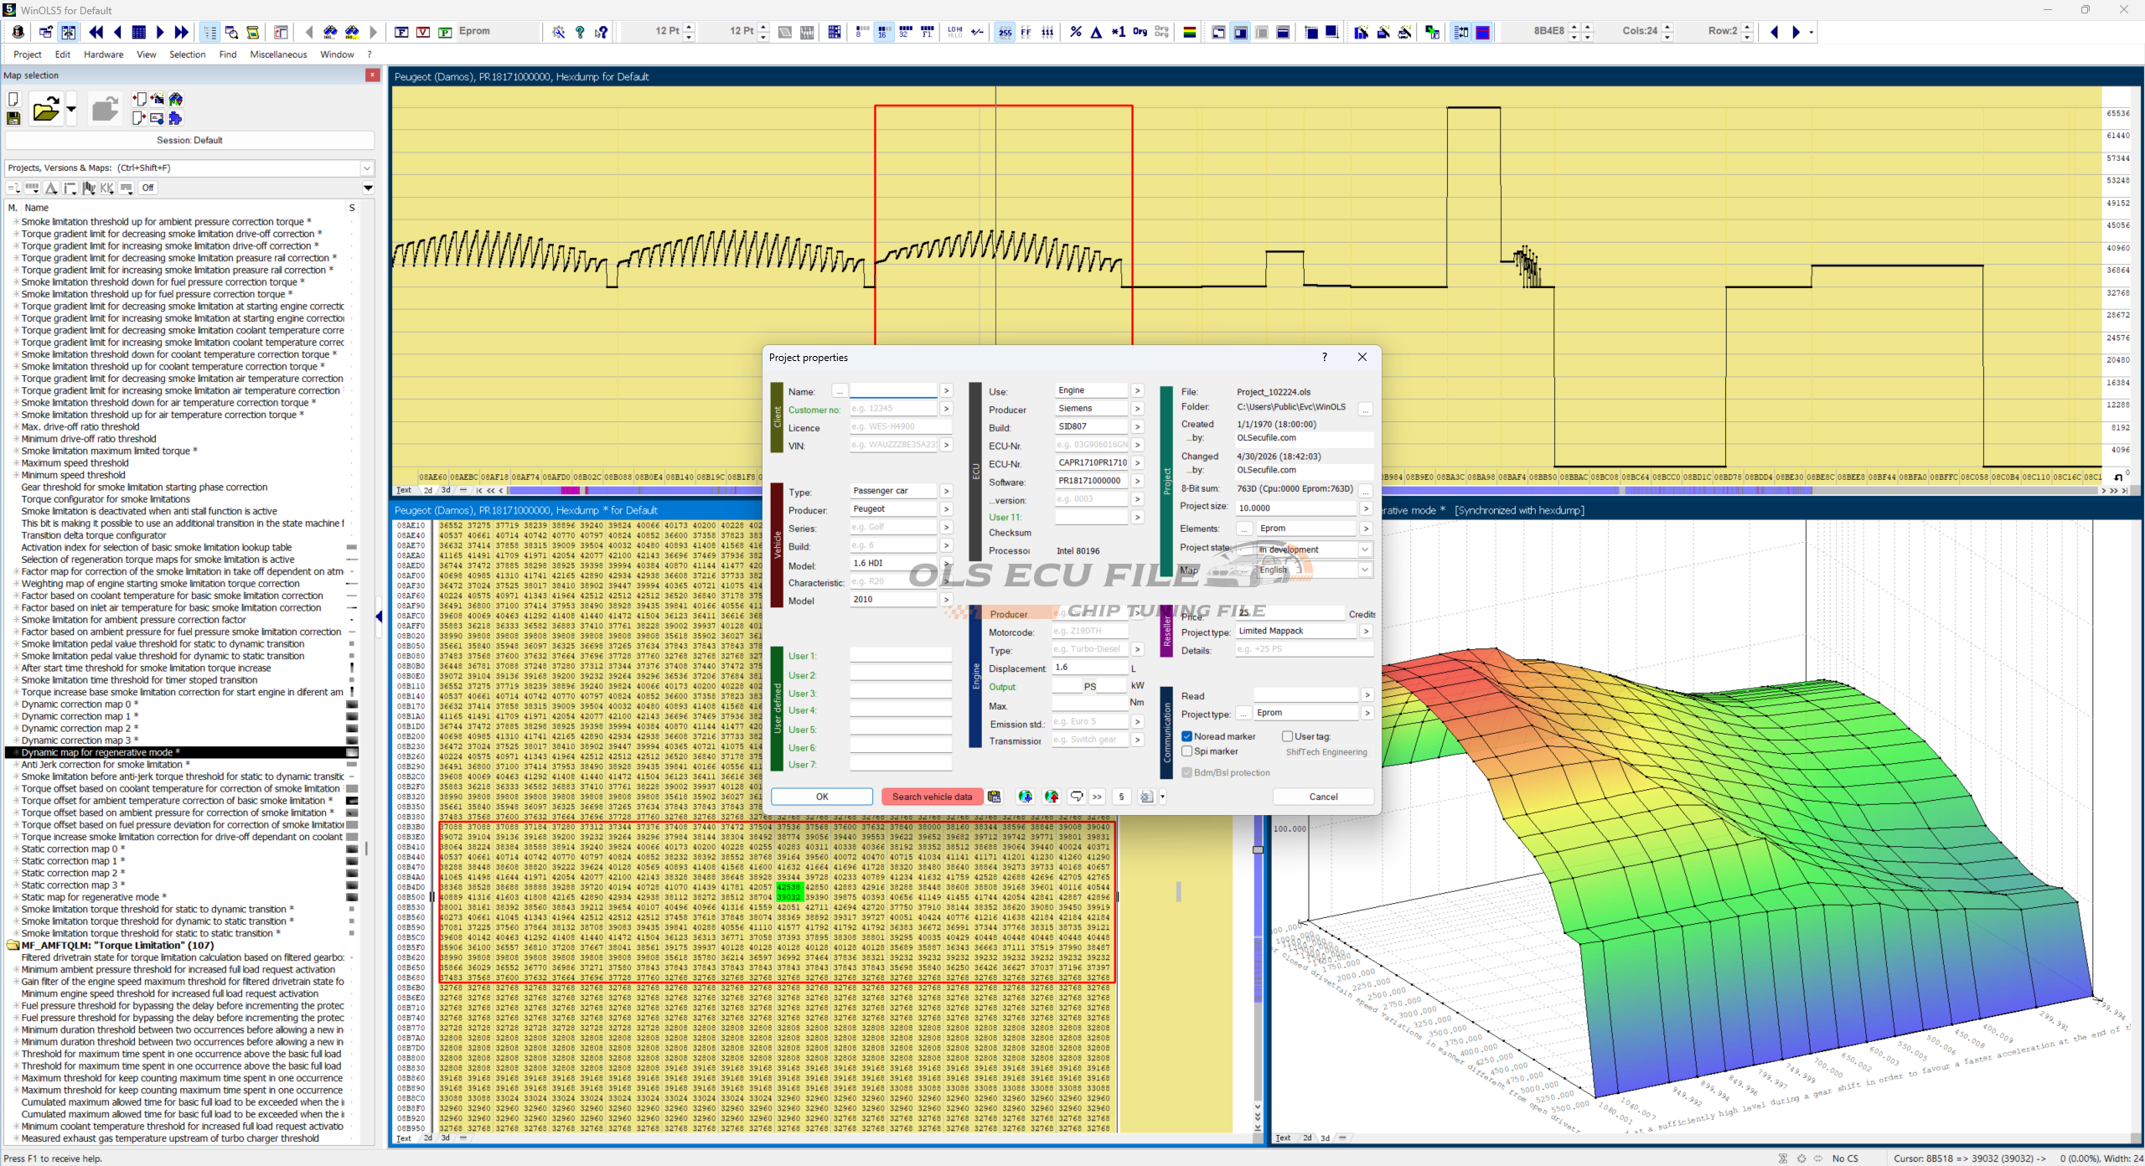The height and width of the screenshot is (1166, 2145).
Task: Click the delta difference triangle icon
Action: pos(1096,32)
